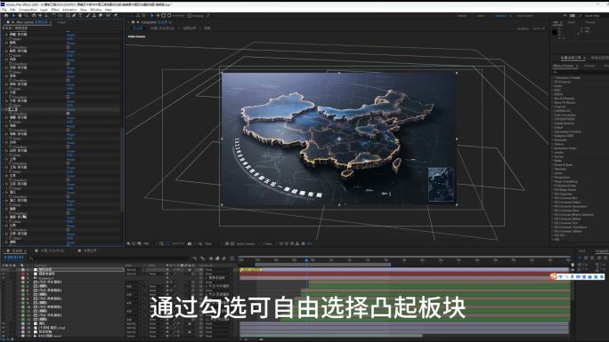Click the Home icon in the toolbar

pos(6,15)
